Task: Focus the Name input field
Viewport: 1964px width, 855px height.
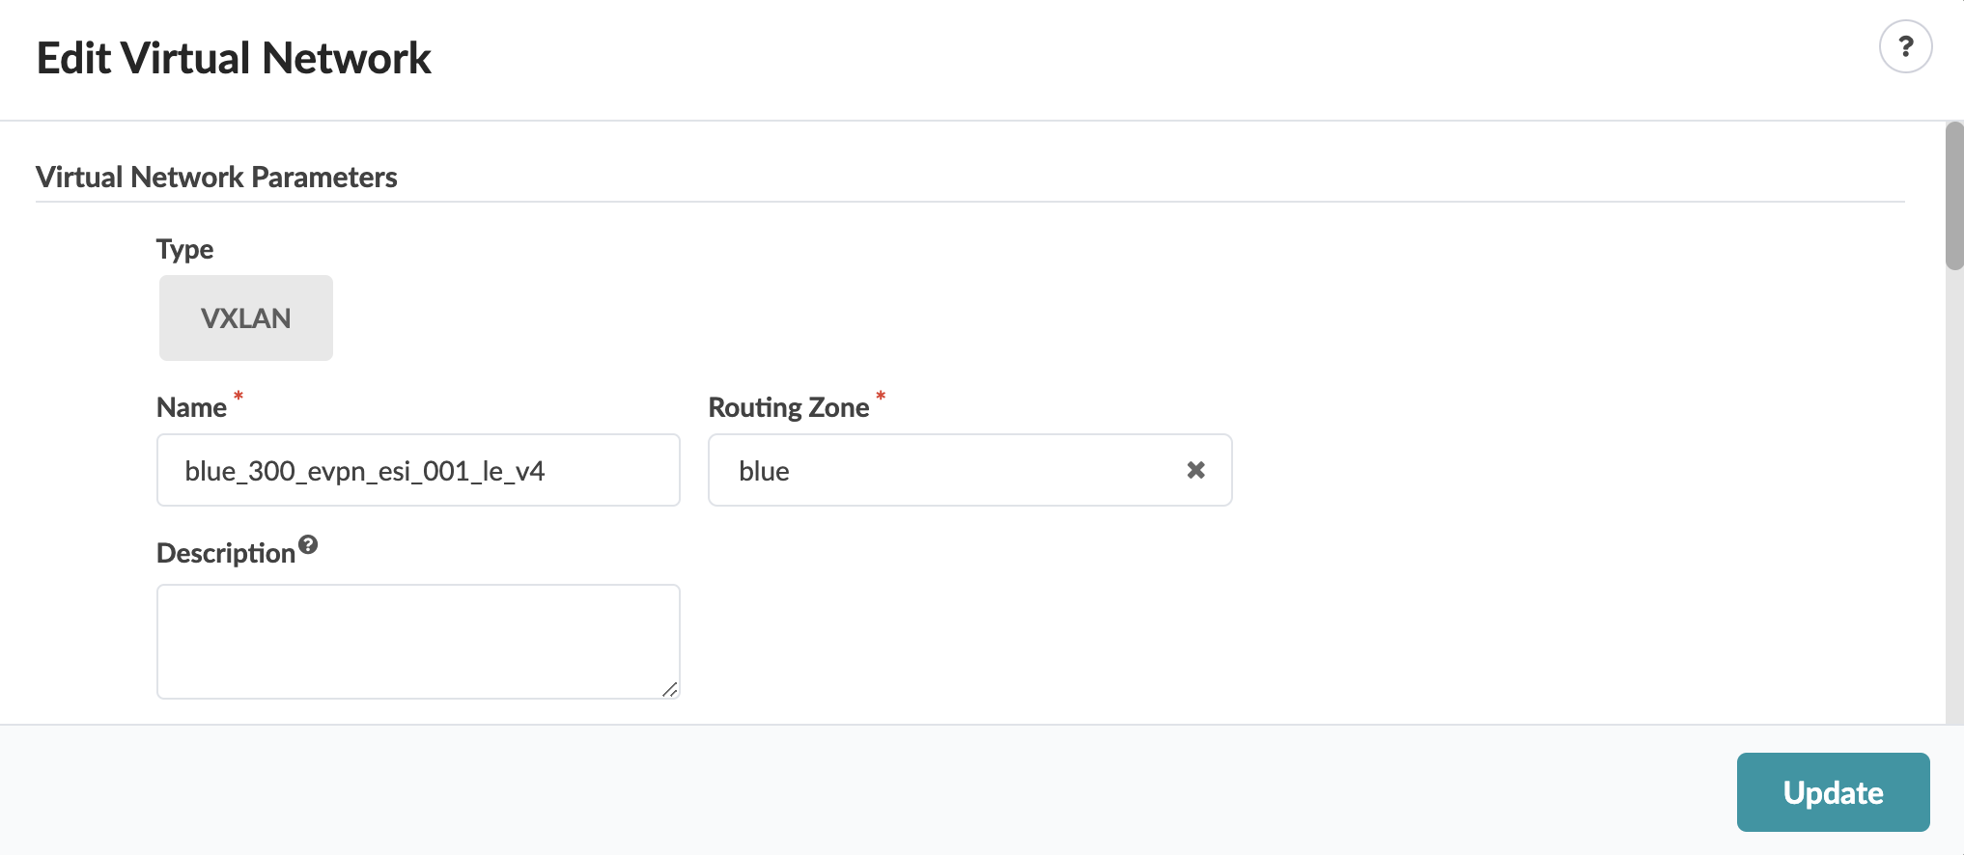Action: click(418, 470)
